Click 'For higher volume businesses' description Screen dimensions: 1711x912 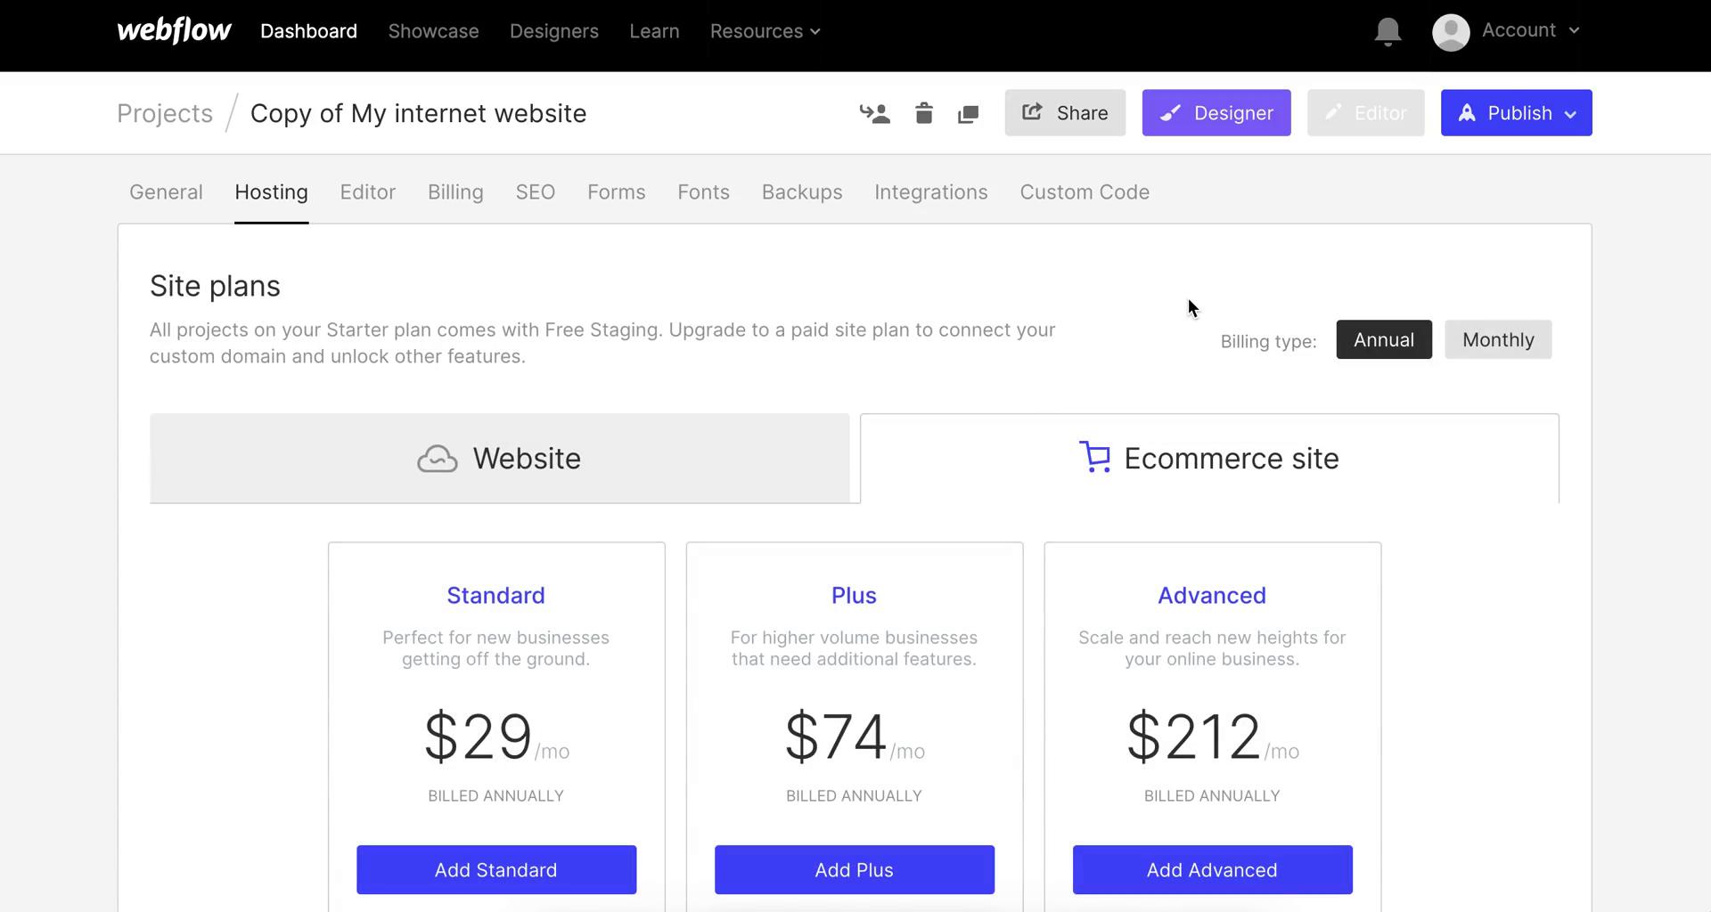click(854, 648)
